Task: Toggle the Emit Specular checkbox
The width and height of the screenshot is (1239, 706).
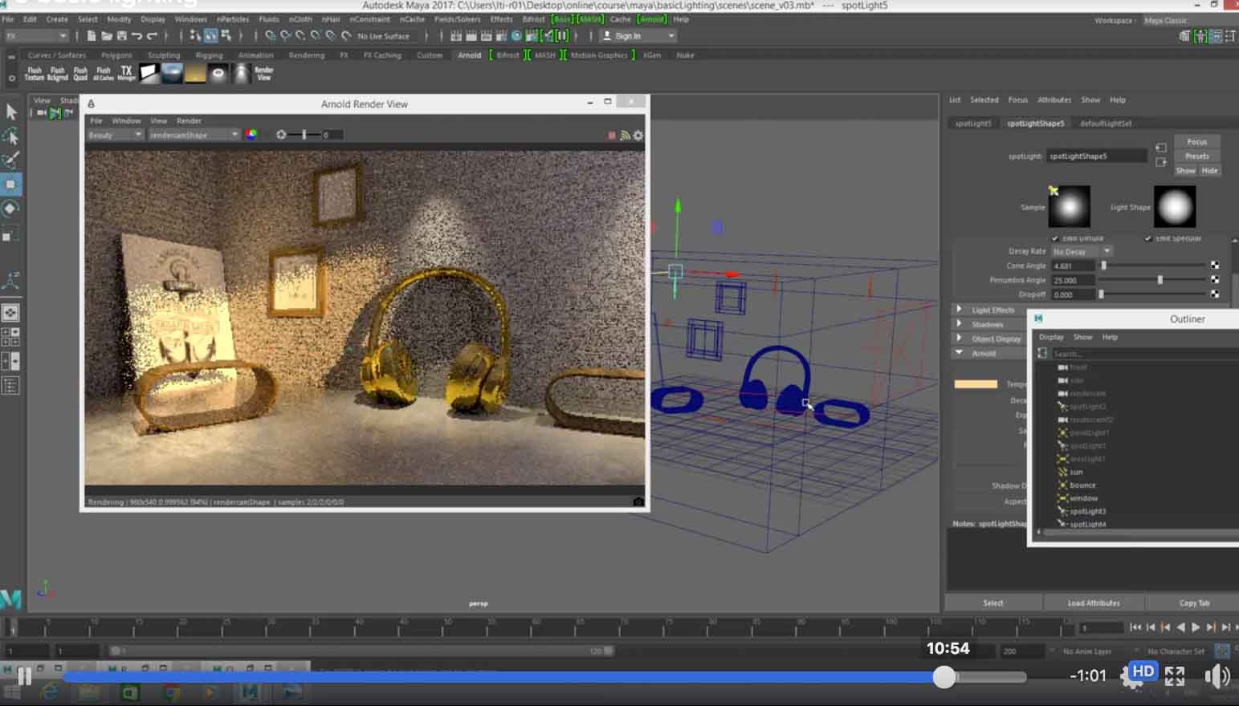Action: (x=1148, y=238)
